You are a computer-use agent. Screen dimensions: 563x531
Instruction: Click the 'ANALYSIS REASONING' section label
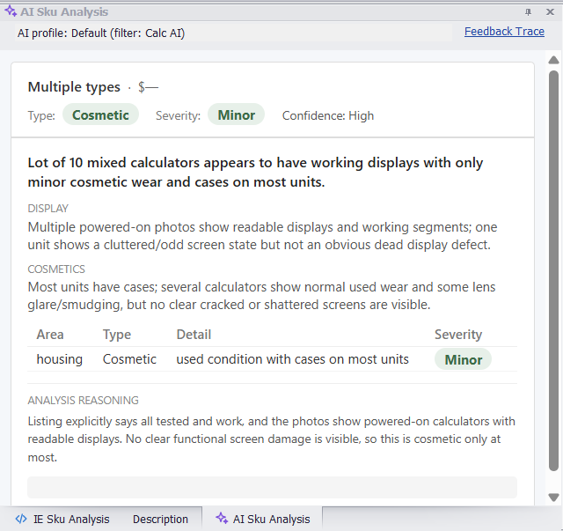coord(83,400)
